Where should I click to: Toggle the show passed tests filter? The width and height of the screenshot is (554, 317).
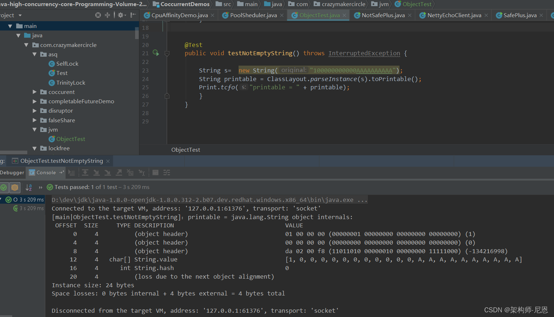point(4,187)
